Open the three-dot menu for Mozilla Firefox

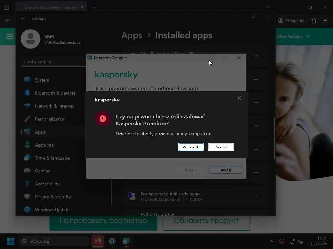(256, 56)
